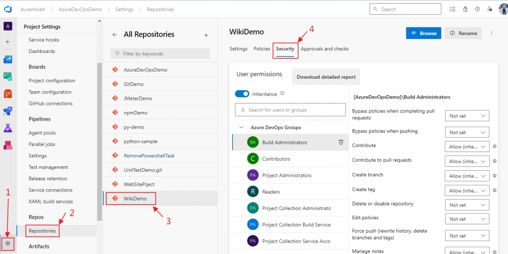
Task: Click the plus icon to add repository
Action: pos(206,35)
